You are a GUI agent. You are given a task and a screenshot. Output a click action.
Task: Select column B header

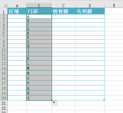(x=39, y=6)
